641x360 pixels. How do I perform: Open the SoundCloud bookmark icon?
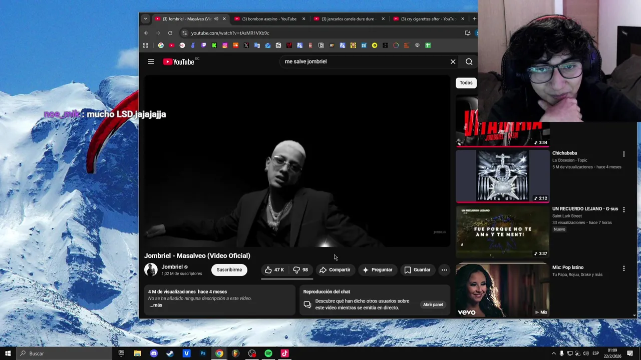[x=235, y=45]
